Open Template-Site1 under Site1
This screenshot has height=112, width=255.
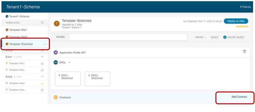17,63
